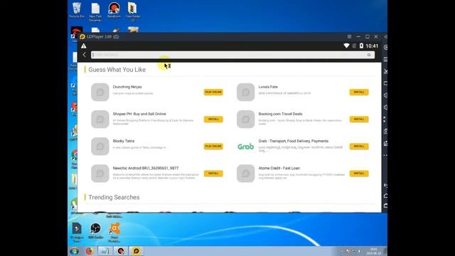This screenshot has height=256, width=455.
Task: Click the magnifier icon in the search bar
Action: click(x=369, y=55)
